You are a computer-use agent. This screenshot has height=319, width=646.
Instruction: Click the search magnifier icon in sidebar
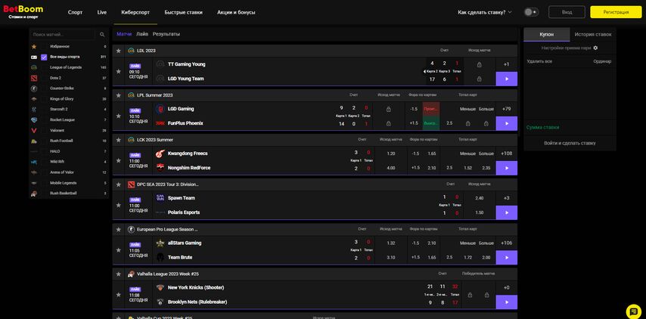[102, 35]
